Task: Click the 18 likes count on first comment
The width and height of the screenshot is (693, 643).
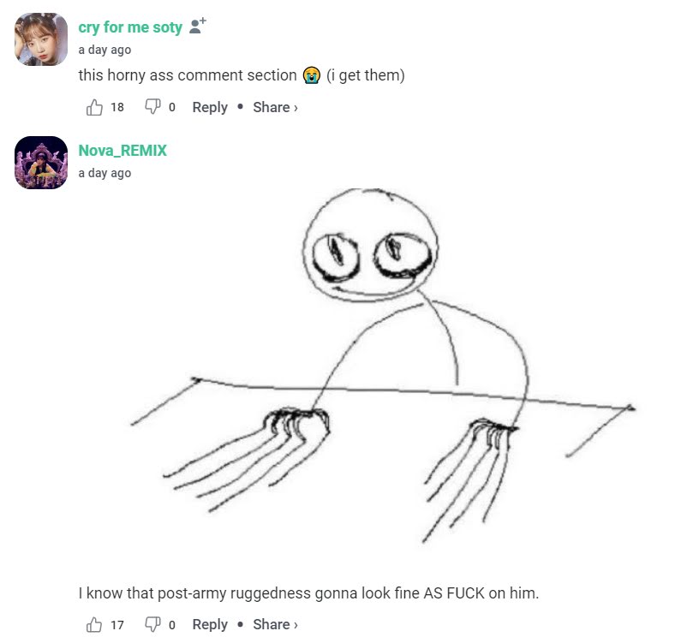Action: point(117,107)
